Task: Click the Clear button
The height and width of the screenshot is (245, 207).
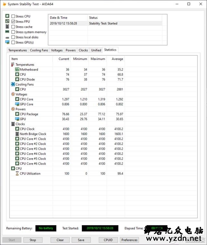Action: (x=60, y=240)
